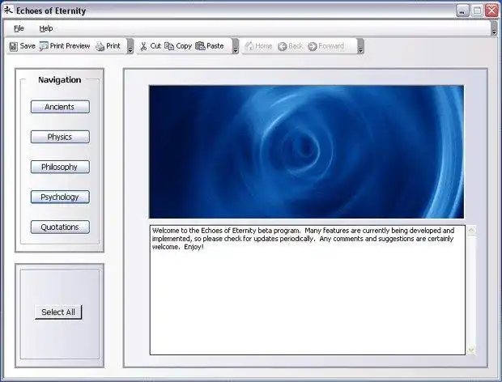The width and height of the screenshot is (502, 382).
Task: Click the Select All button
Action: [58, 312]
